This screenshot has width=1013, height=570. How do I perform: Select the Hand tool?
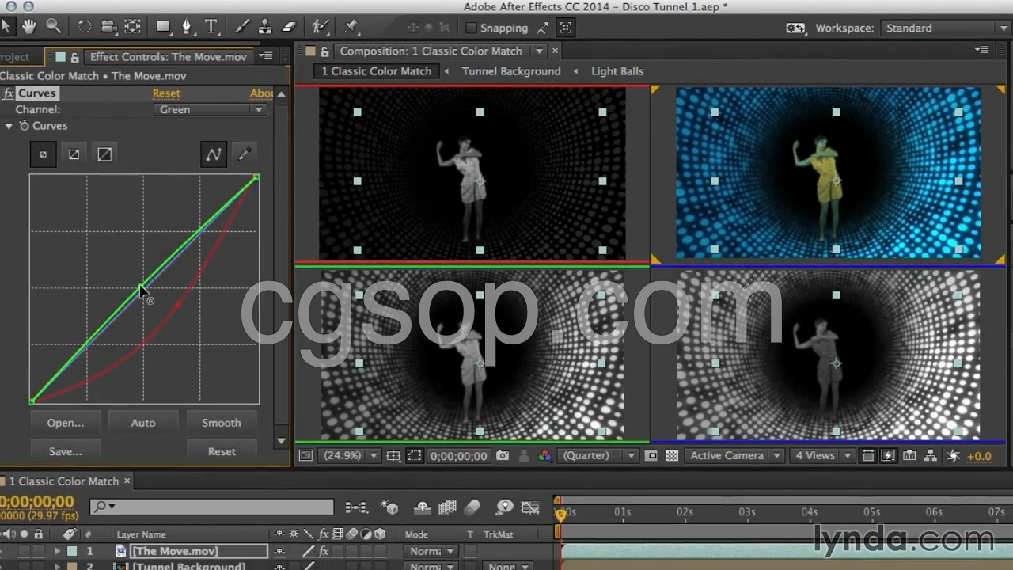pyautogui.click(x=29, y=27)
